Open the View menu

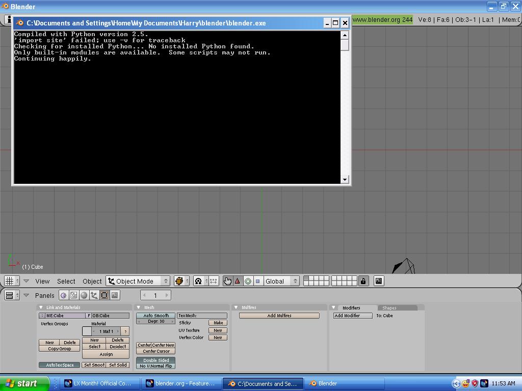pos(42,281)
